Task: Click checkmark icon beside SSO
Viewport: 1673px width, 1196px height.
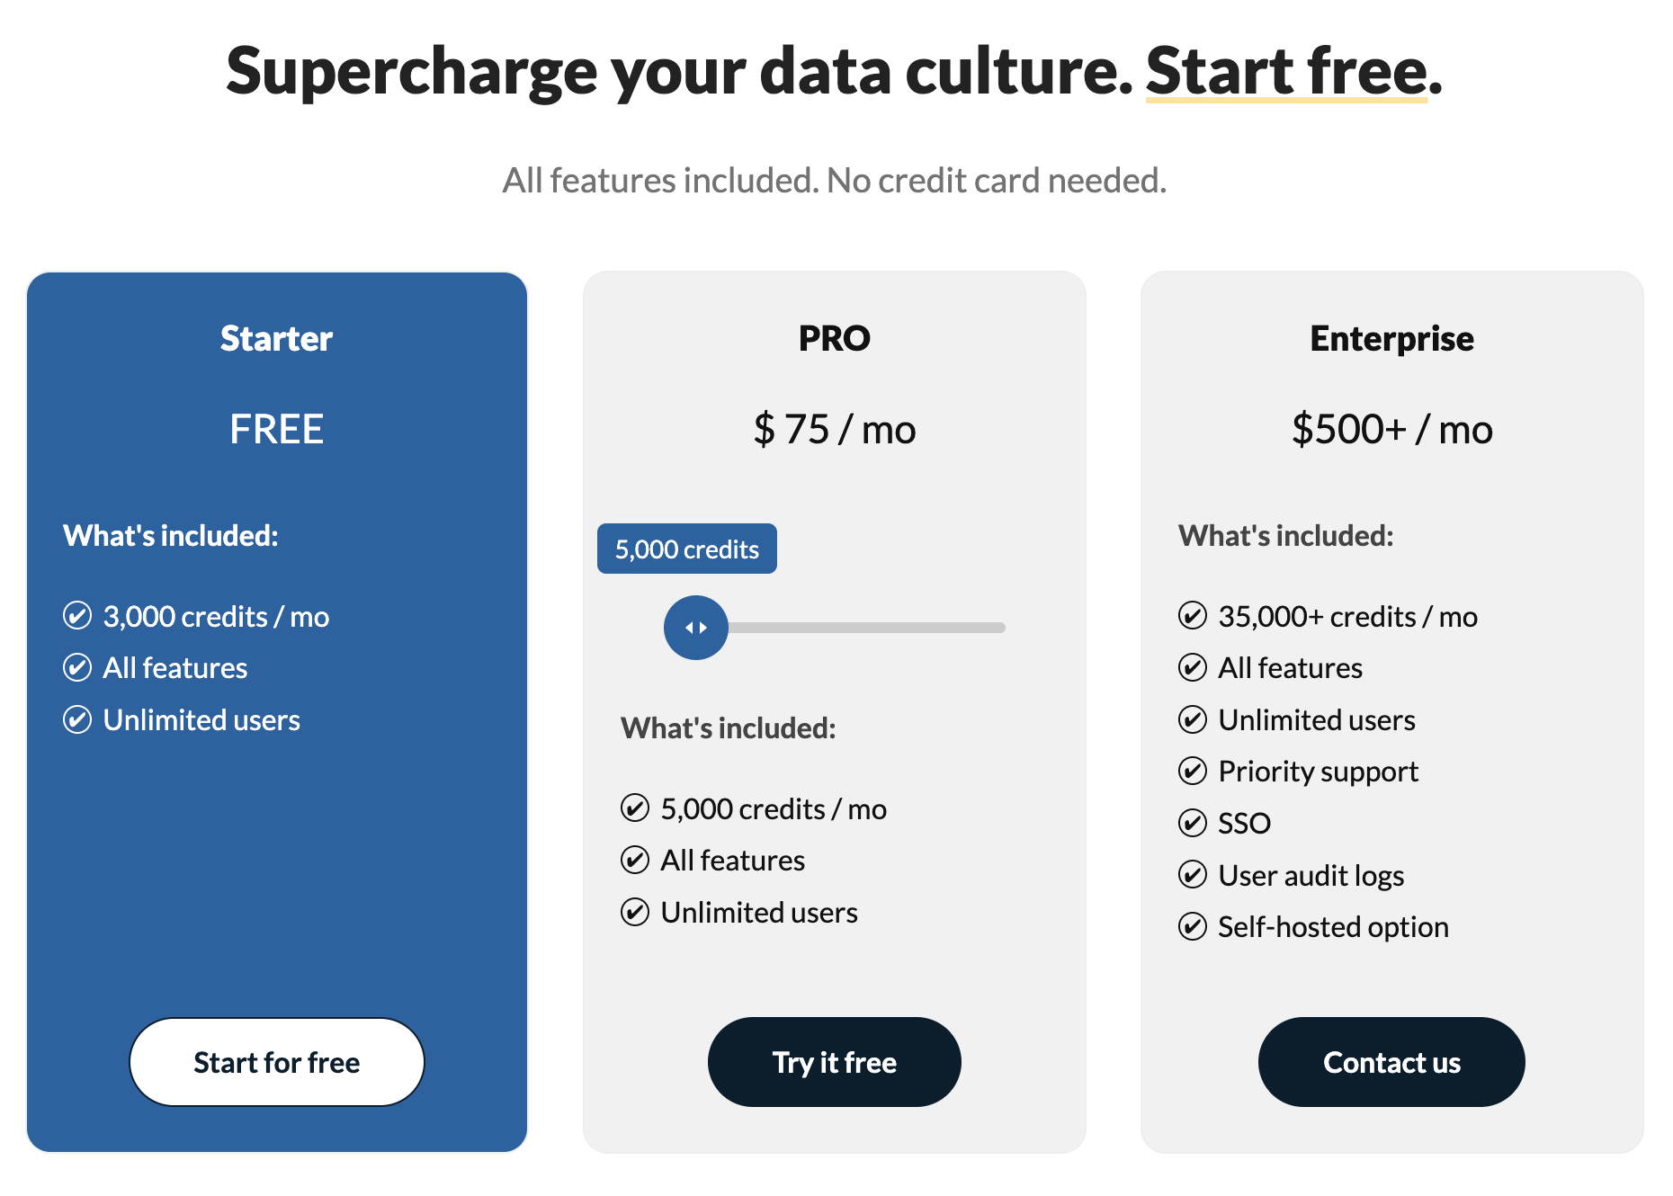Action: (1193, 823)
